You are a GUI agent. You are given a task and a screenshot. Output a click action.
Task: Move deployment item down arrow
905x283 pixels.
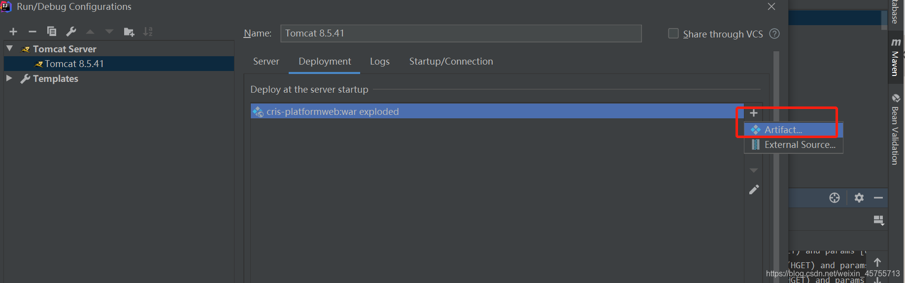[753, 171]
